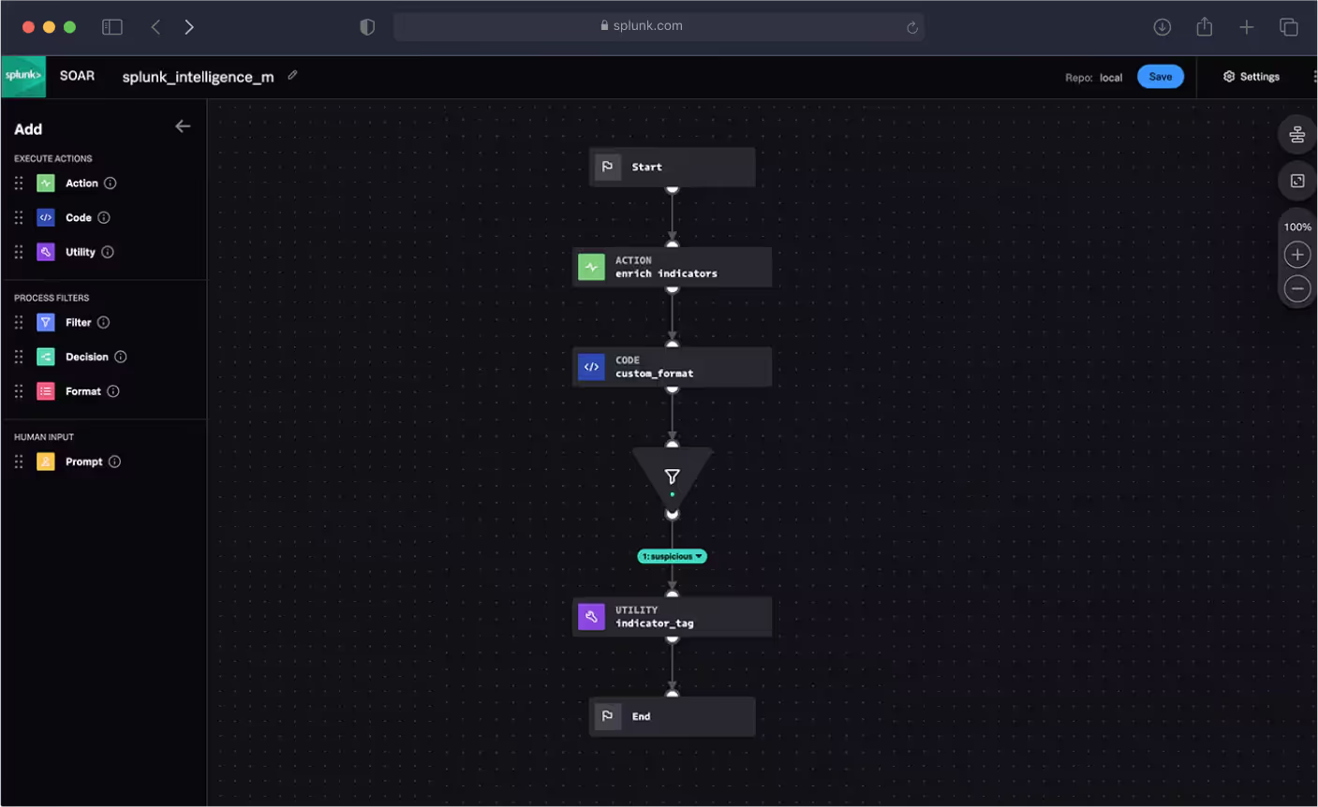Open the Settings menu

point(1251,76)
